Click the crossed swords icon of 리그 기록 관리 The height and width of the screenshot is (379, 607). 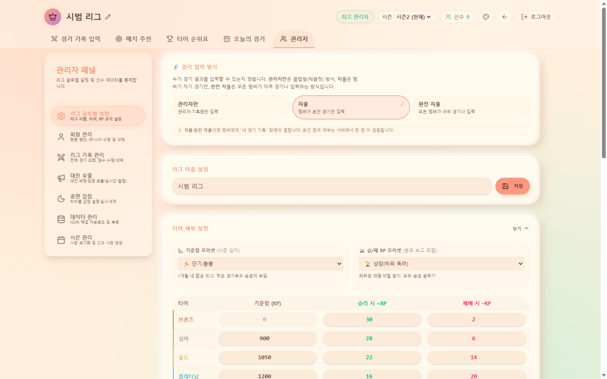tap(61, 157)
